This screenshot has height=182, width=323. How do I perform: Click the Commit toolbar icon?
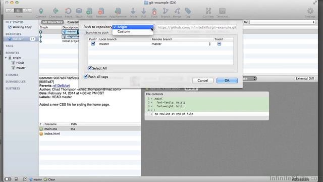[41, 11]
